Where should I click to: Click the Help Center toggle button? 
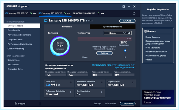pyautogui.click(x=128, y=104)
